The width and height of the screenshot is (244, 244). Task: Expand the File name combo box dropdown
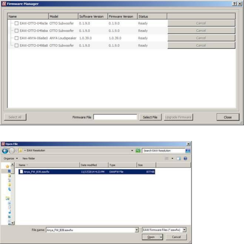[136, 230]
